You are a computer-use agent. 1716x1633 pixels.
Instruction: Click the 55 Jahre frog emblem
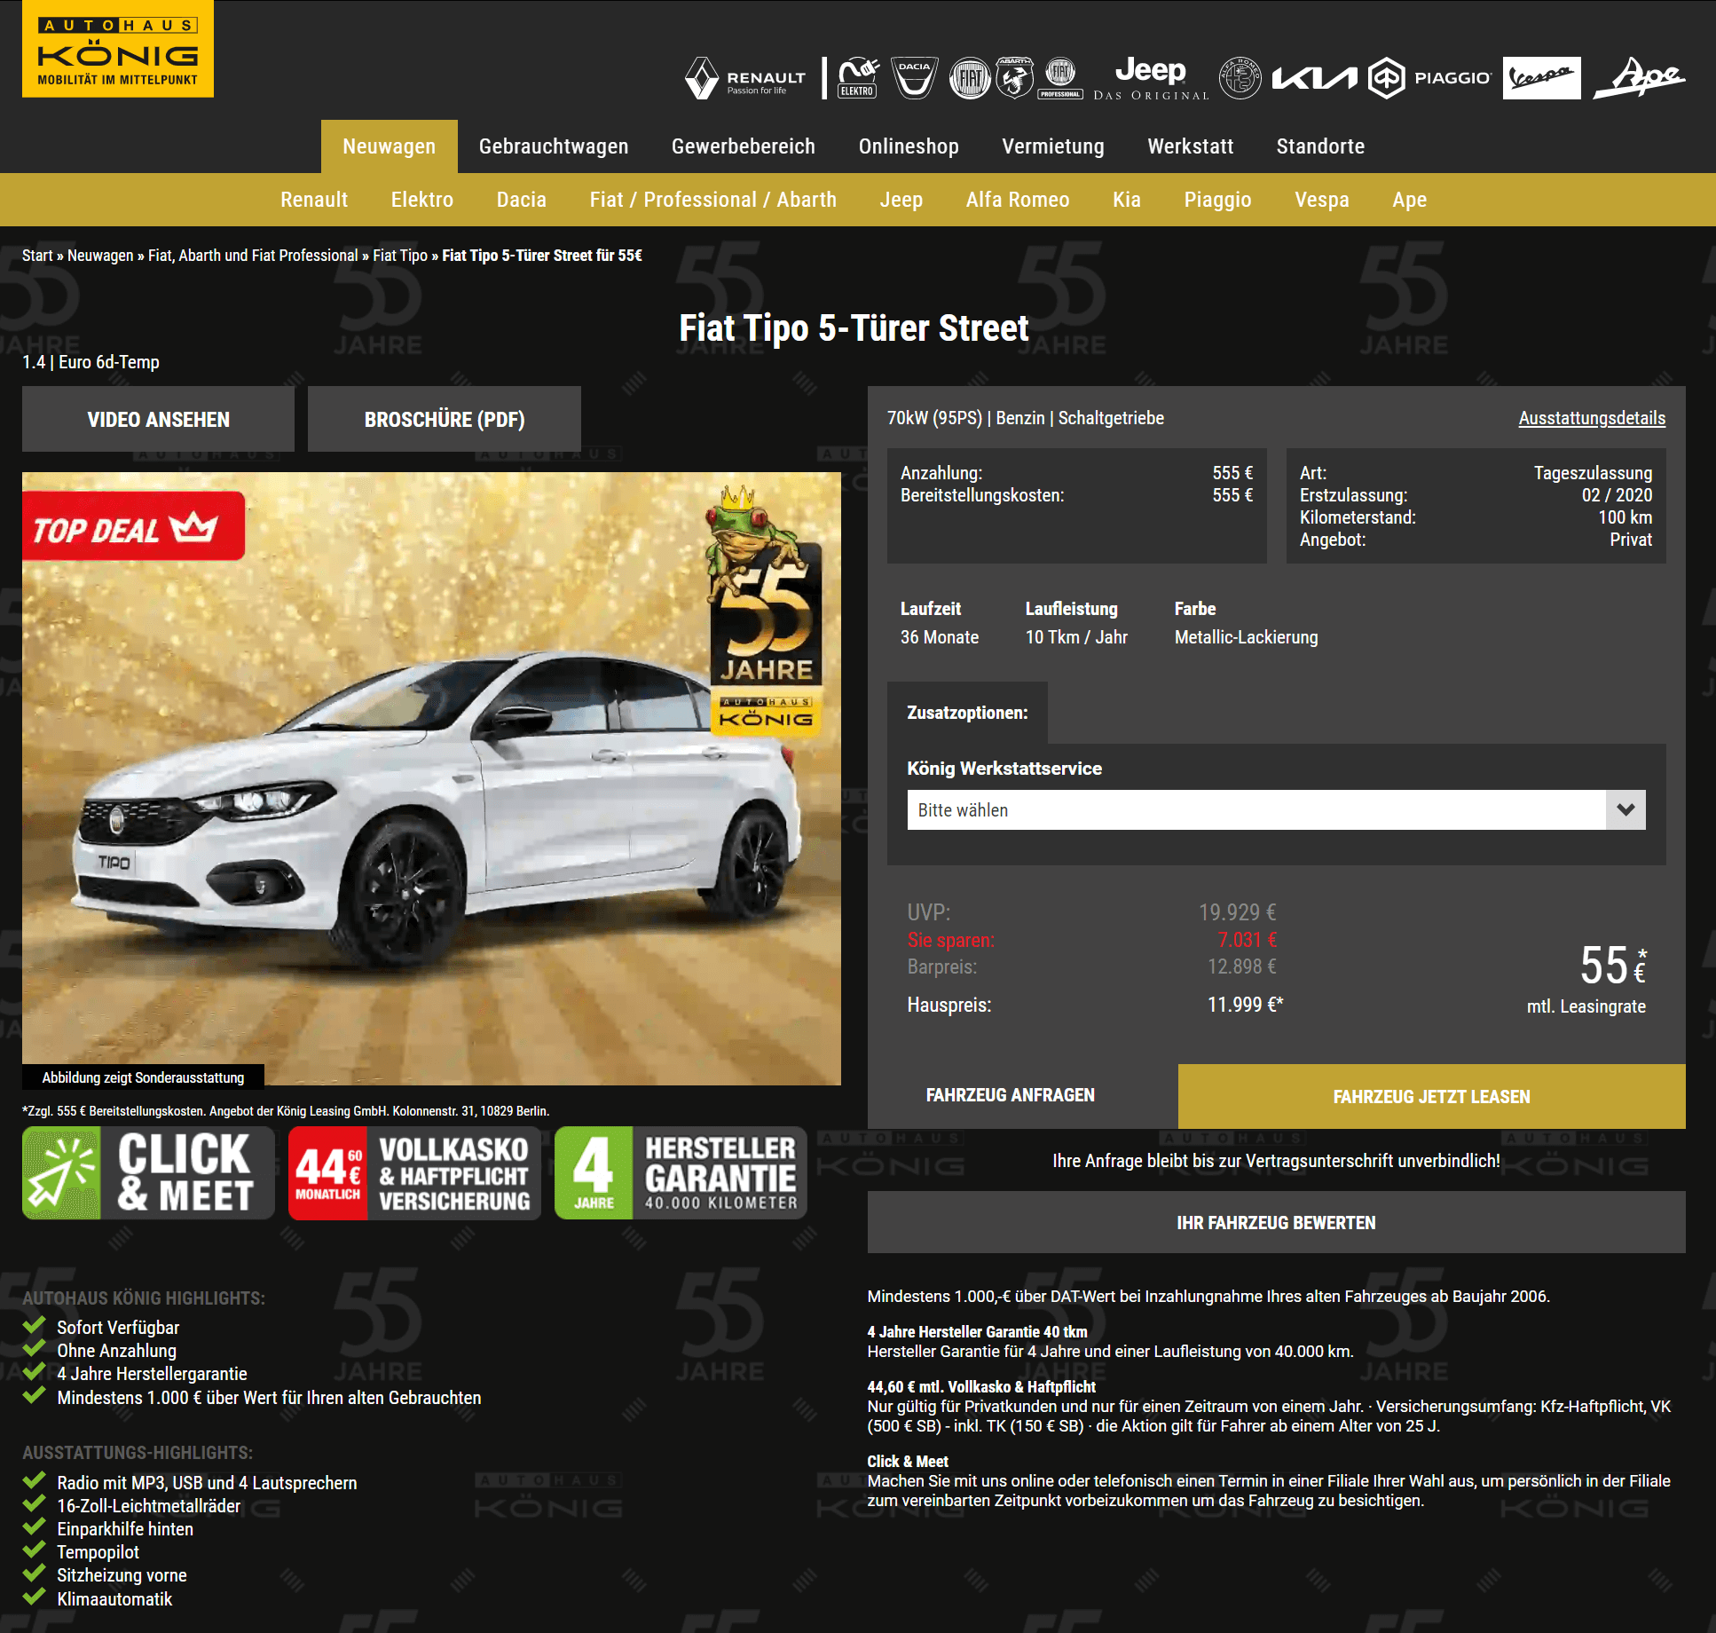coord(767,609)
